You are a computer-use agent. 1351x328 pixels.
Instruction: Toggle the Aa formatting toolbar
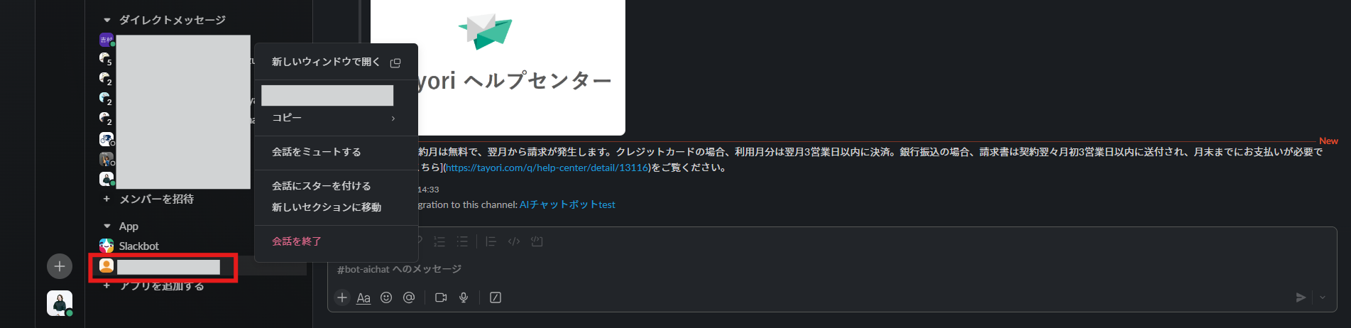tap(363, 297)
